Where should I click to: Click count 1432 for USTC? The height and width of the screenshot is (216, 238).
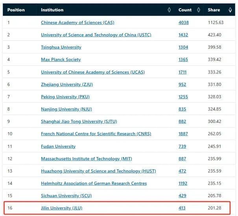[x=183, y=35]
